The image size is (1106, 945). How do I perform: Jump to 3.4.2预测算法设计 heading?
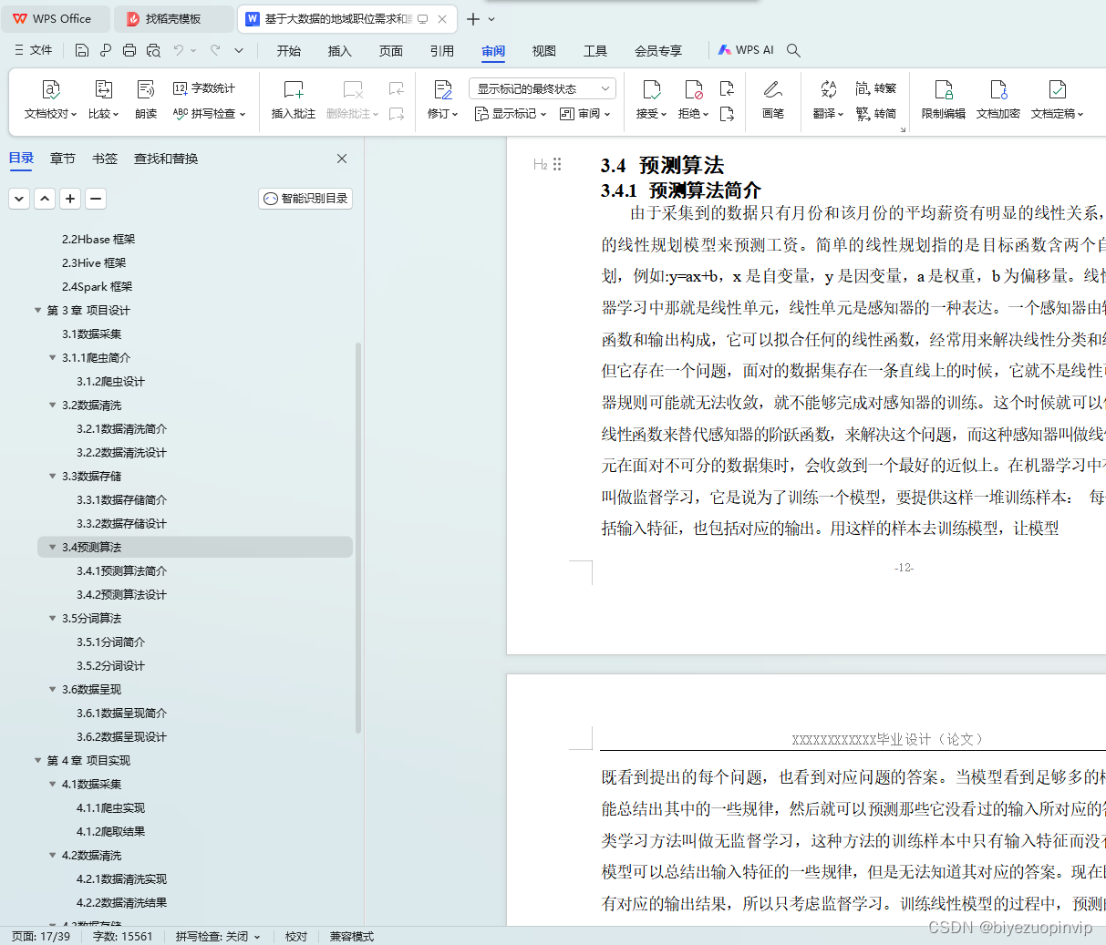click(x=121, y=595)
